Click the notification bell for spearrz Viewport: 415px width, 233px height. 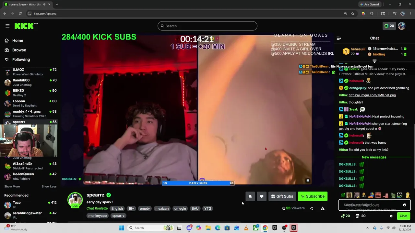click(x=250, y=196)
